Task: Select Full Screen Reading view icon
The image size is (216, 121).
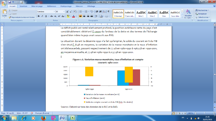Action: coord(177,113)
